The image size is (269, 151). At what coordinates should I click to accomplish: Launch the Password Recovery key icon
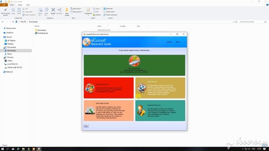[141, 110]
